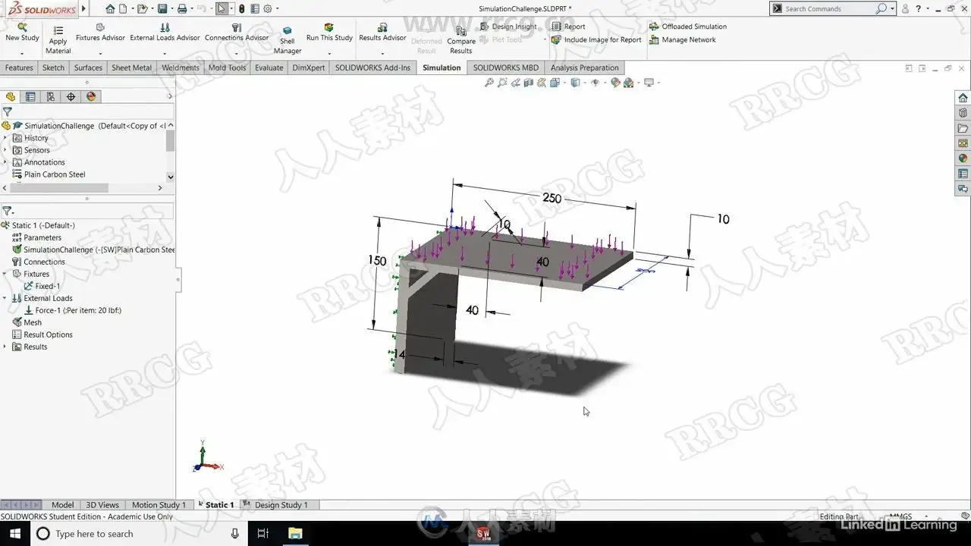This screenshot has width=971, height=546.
Task: Launch the Fixtures Advisor
Action: point(100,33)
